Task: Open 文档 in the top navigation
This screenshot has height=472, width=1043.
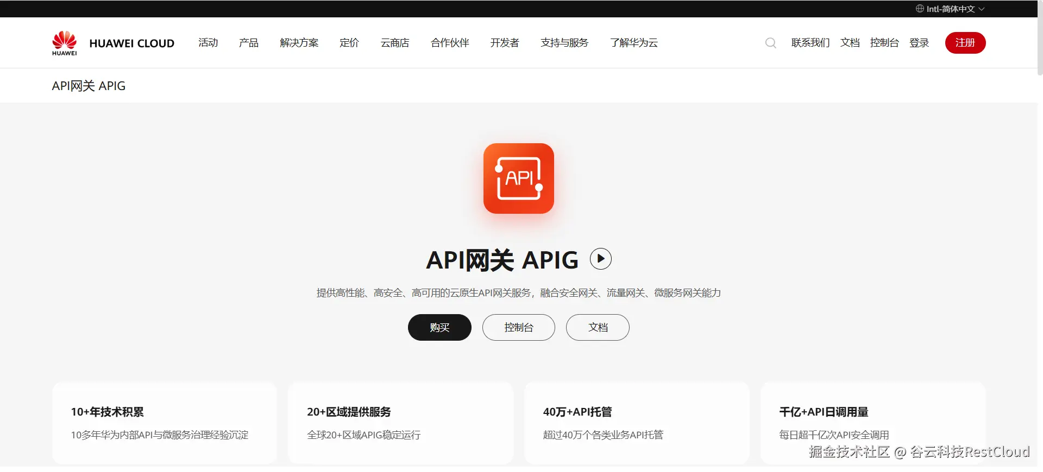Action: pyautogui.click(x=850, y=43)
